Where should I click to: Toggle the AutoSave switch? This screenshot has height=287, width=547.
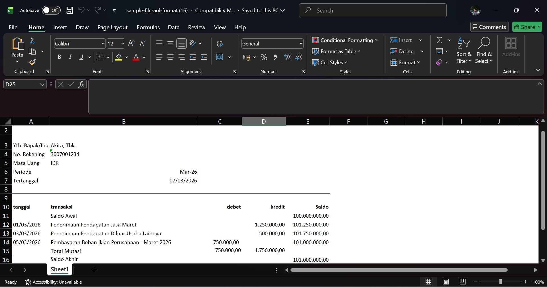[x=51, y=10]
